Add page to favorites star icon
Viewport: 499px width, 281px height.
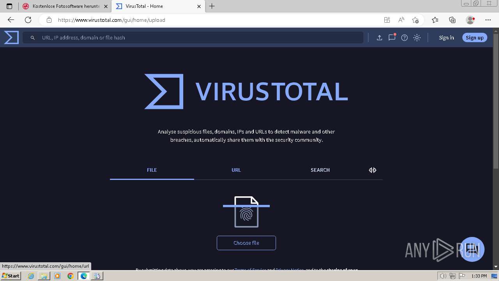[x=415, y=20]
